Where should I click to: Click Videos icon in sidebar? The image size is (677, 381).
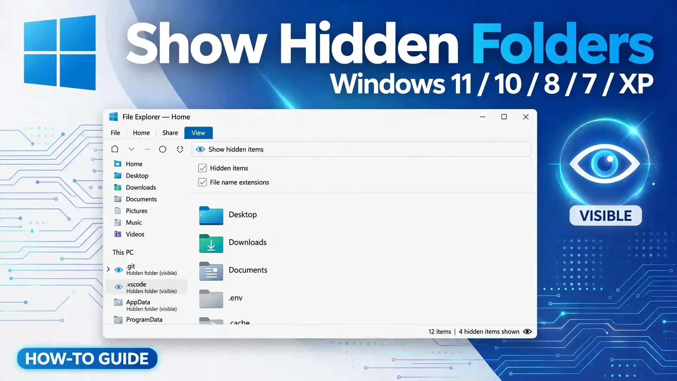pyautogui.click(x=117, y=234)
